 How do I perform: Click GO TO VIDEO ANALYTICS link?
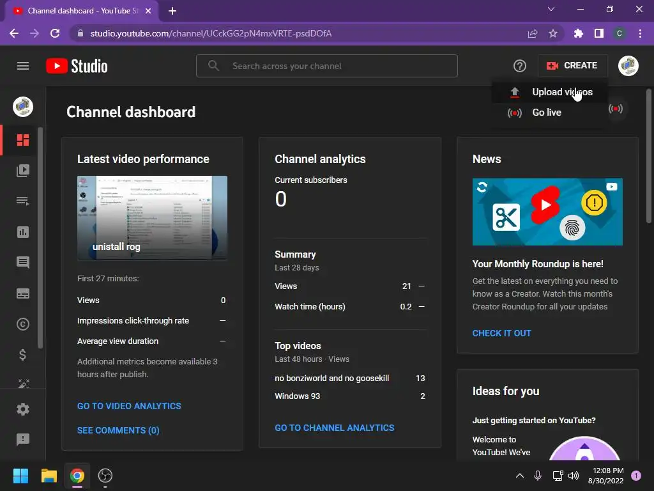point(129,406)
